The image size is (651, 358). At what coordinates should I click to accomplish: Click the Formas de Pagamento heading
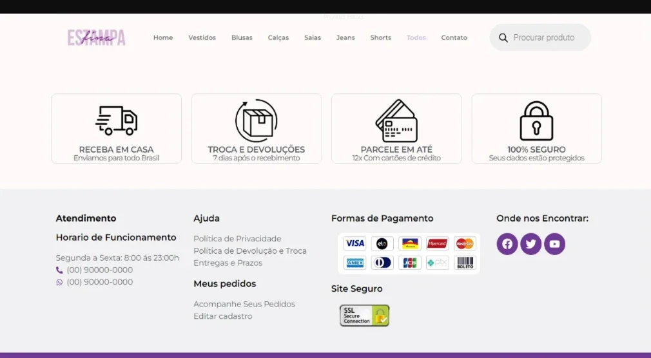click(x=382, y=218)
